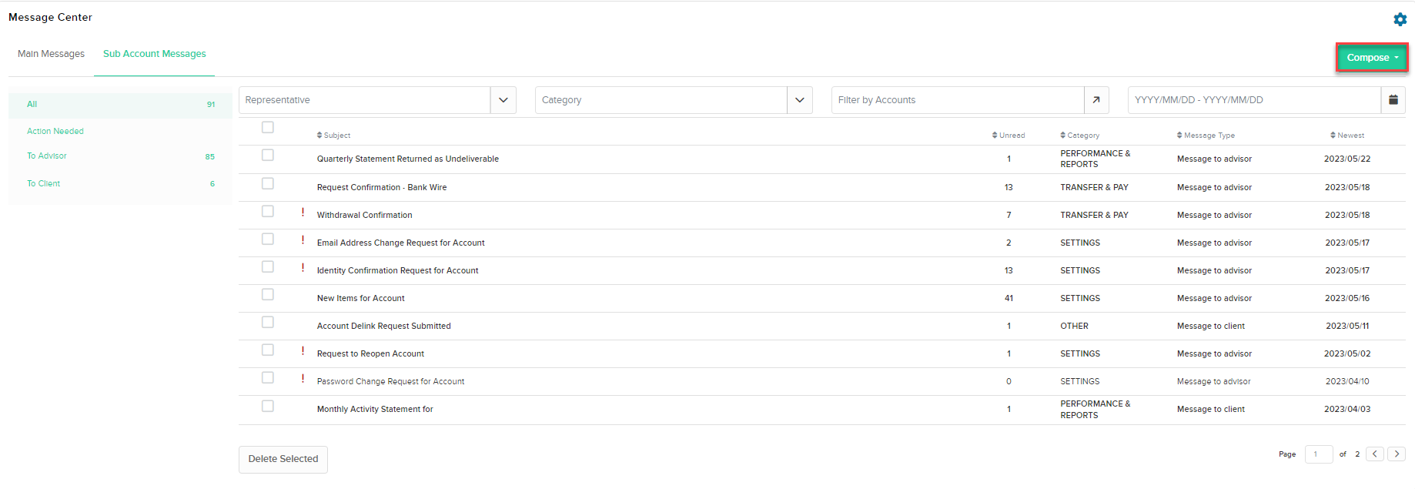Open Monthly Activity Statement message
The height and width of the screenshot is (489, 1415).
coord(375,410)
